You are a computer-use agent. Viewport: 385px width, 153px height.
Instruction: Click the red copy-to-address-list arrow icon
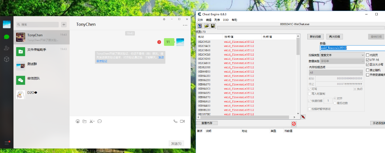tap(303, 117)
